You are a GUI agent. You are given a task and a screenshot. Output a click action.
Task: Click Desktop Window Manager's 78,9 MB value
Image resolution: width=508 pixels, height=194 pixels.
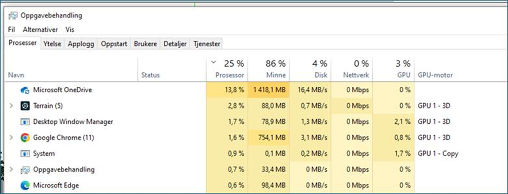point(274,122)
